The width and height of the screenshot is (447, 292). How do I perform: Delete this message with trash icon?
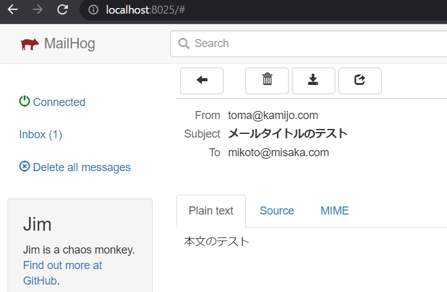point(267,81)
